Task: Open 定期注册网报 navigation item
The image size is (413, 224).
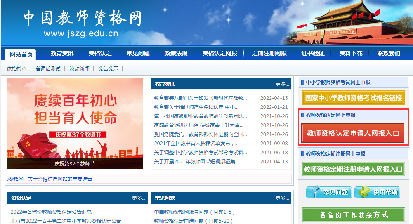Action: coord(269,54)
